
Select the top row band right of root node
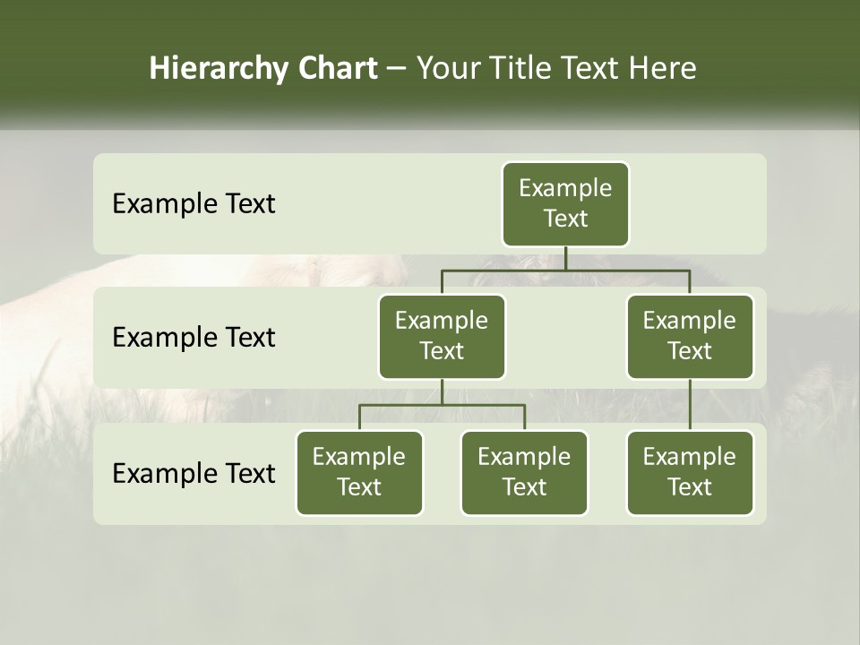697,203
